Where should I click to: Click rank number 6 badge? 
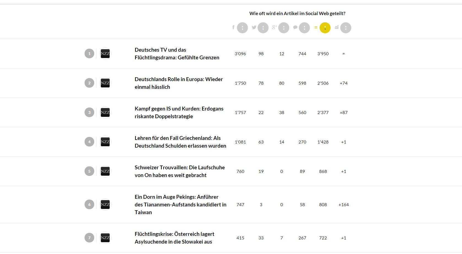(89, 205)
